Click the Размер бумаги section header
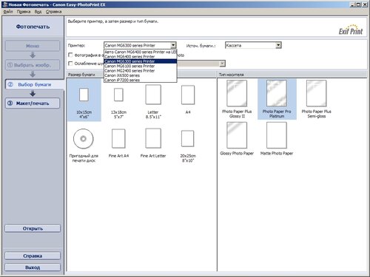 tap(81, 75)
